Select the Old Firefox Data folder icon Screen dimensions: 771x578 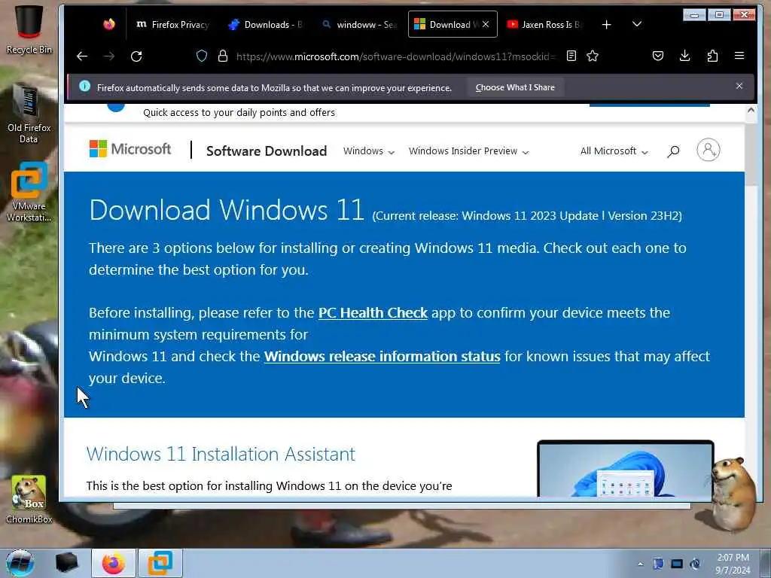[x=29, y=113]
